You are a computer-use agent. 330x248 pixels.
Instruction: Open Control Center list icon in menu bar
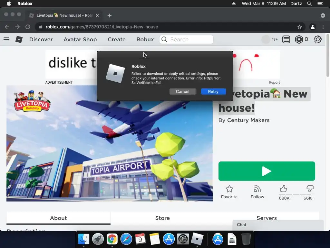click(320, 4)
